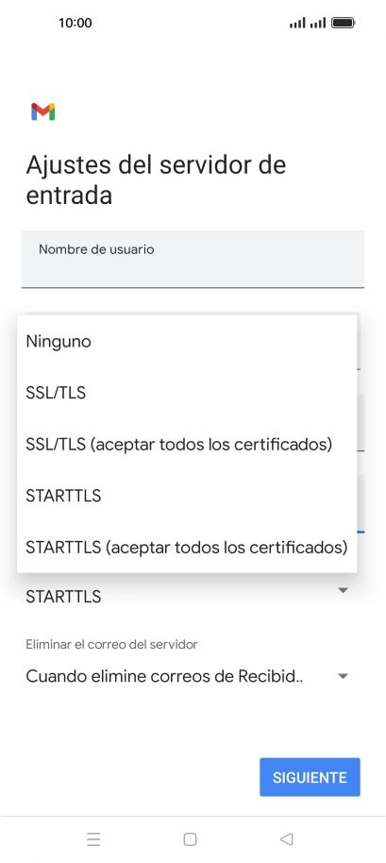Tap the STARTTLS current value text
This screenshot has width=386, height=863.
(x=63, y=597)
